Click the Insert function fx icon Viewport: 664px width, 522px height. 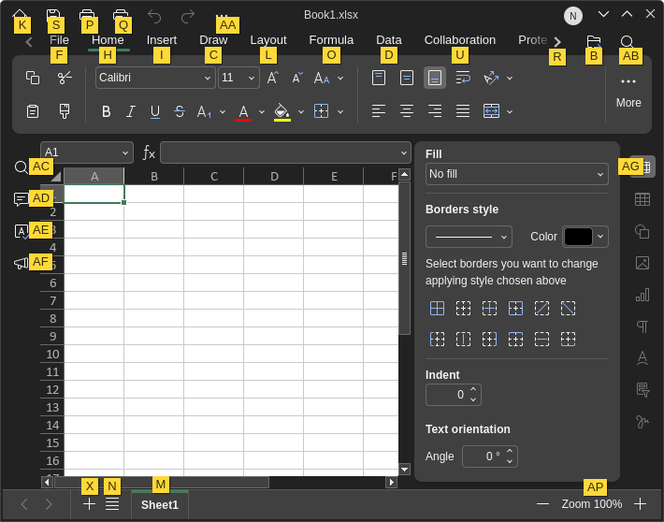[149, 152]
